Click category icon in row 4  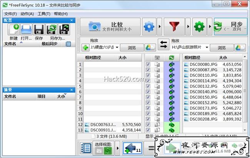pyautogui.click(x=157, y=81)
